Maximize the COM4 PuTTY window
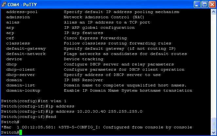 [205, 5]
